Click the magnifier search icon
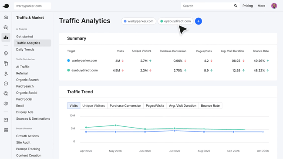The width and height of the screenshot is (283, 159). [236, 6]
